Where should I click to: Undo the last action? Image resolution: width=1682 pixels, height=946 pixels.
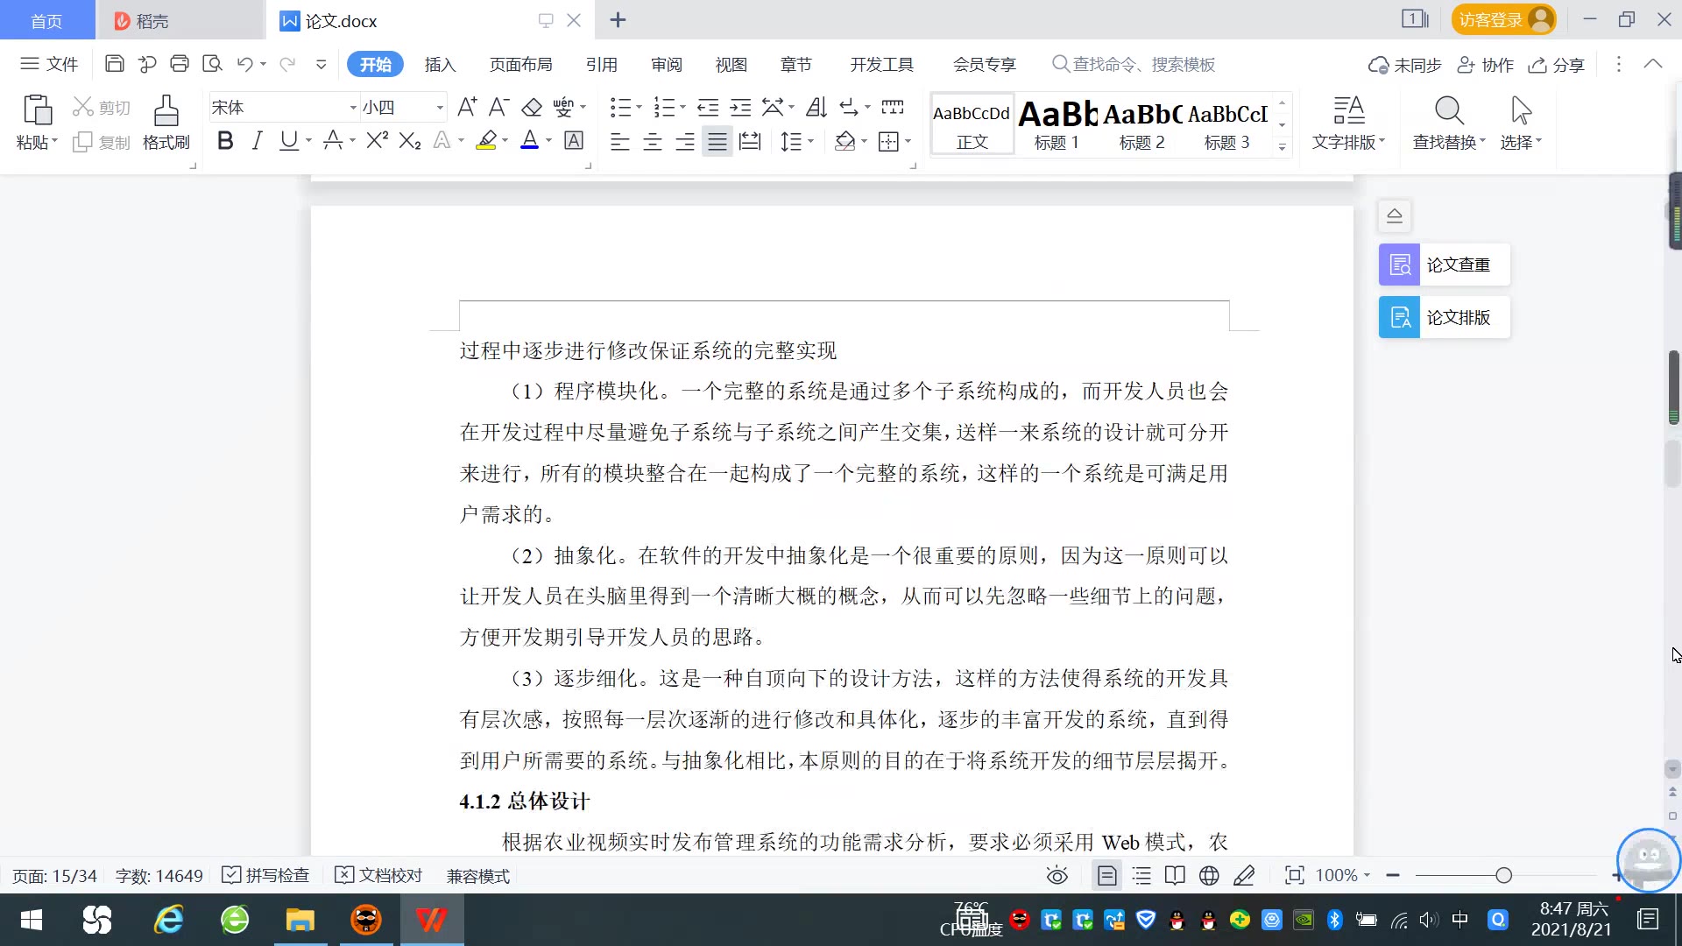pos(244,64)
